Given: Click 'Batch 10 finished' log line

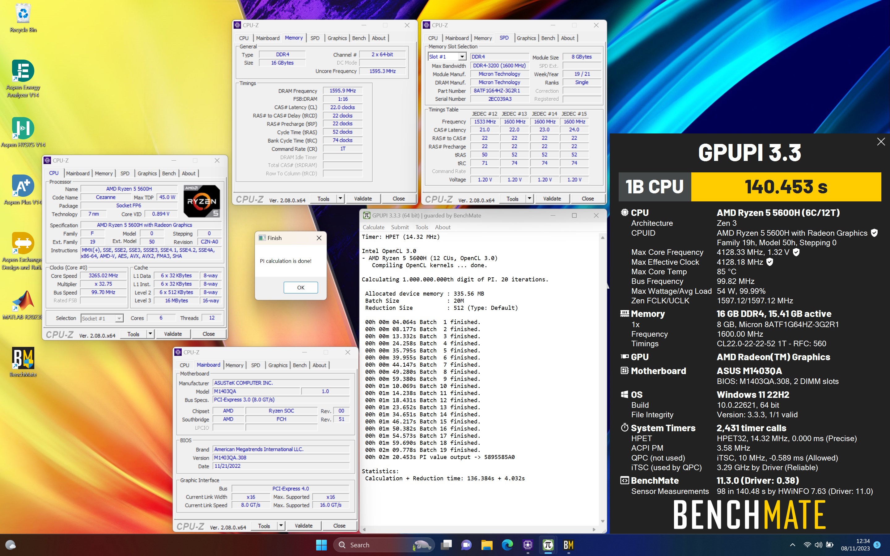Looking at the screenshot, I should [422, 386].
